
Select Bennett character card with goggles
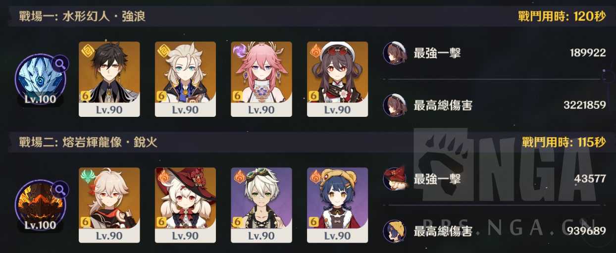261,205
